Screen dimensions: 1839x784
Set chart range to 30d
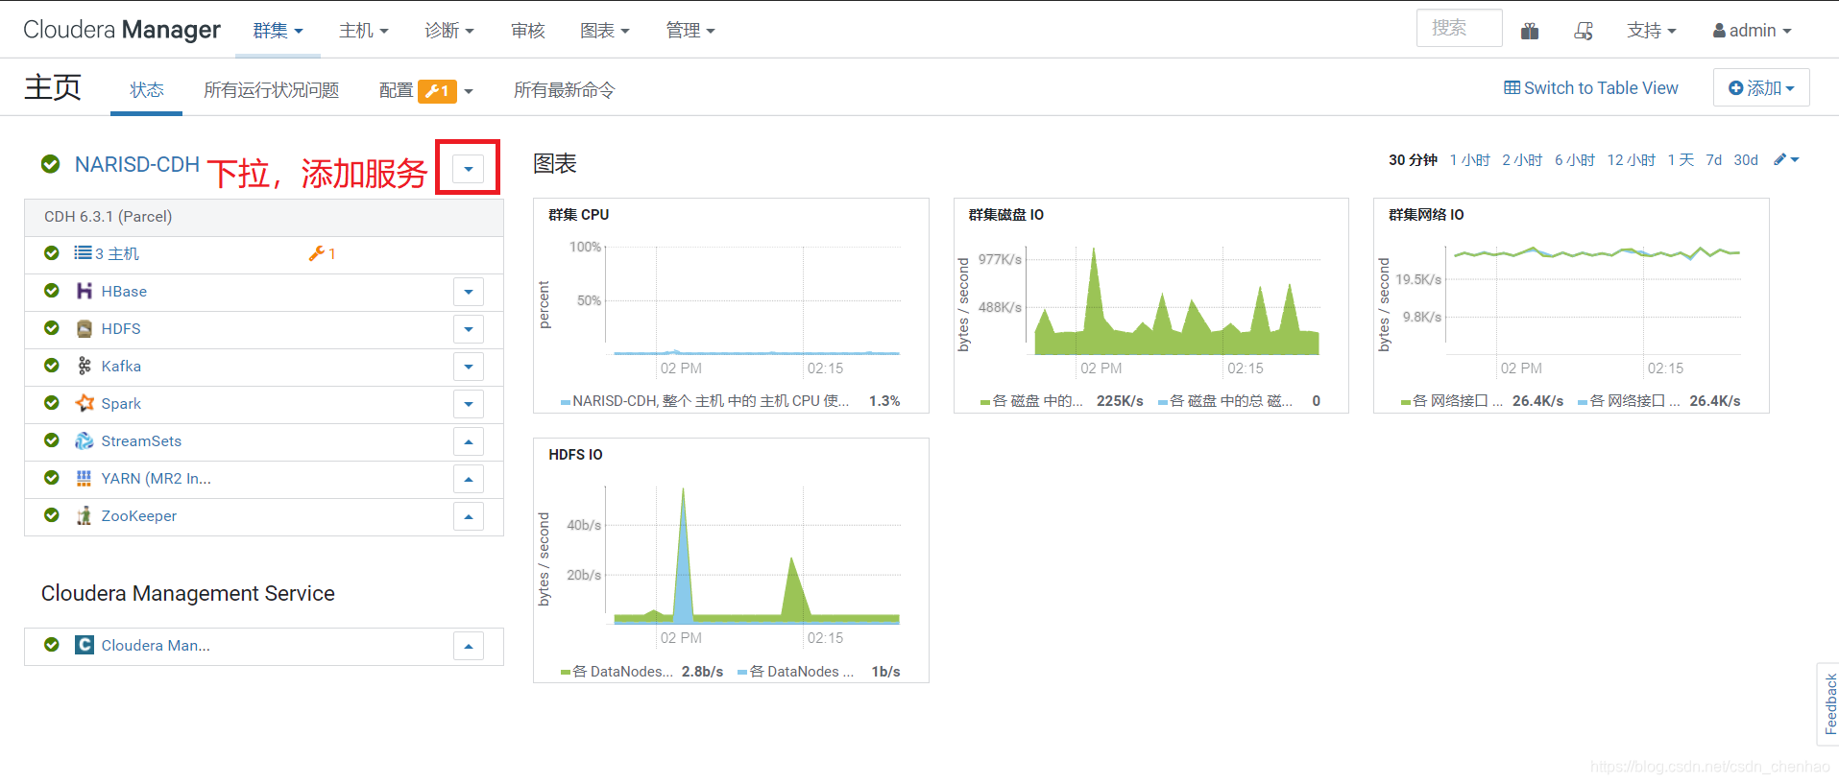[x=1746, y=160]
